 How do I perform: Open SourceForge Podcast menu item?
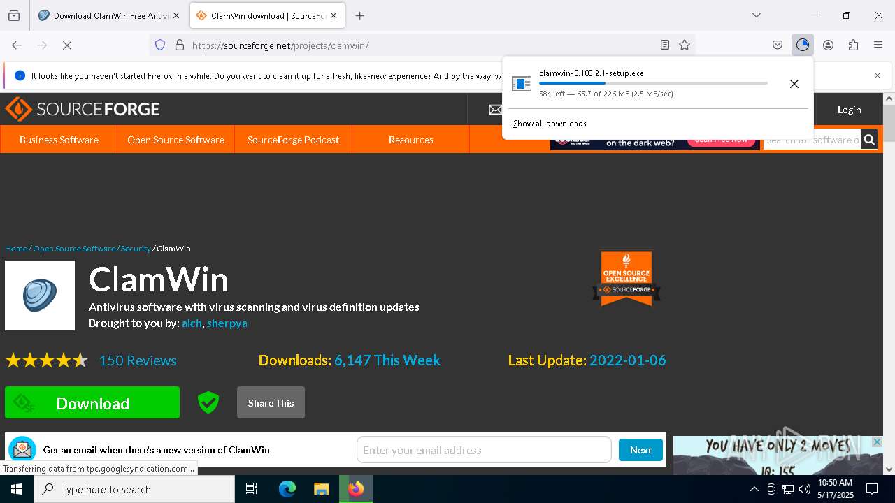click(293, 140)
